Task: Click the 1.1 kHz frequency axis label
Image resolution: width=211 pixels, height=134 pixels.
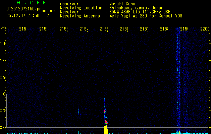Action: click(x=3, y=44)
